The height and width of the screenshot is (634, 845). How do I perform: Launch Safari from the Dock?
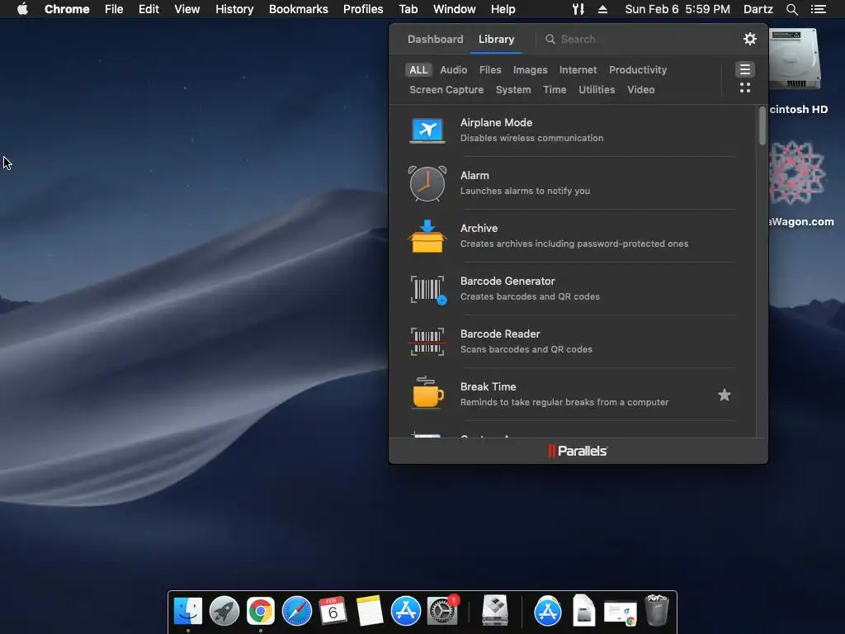click(297, 611)
